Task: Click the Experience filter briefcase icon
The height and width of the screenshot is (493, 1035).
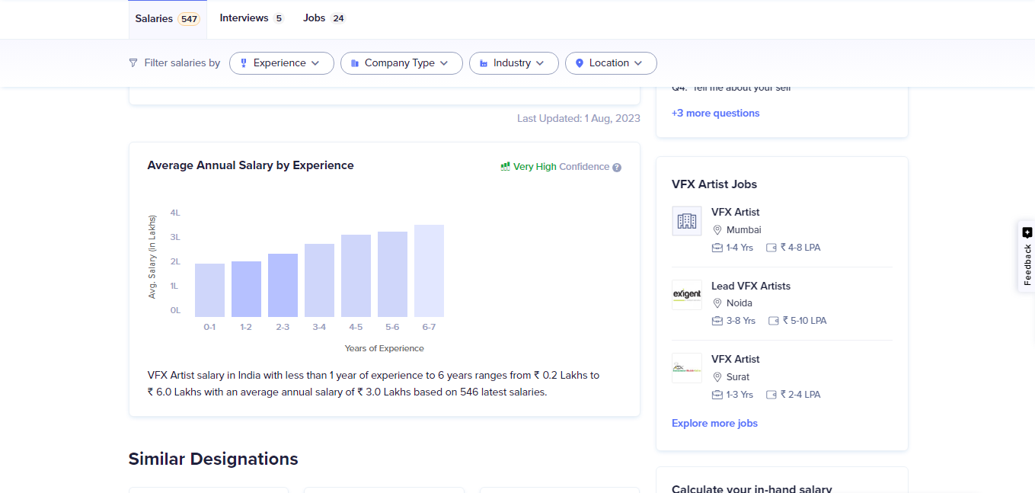Action: (x=243, y=62)
